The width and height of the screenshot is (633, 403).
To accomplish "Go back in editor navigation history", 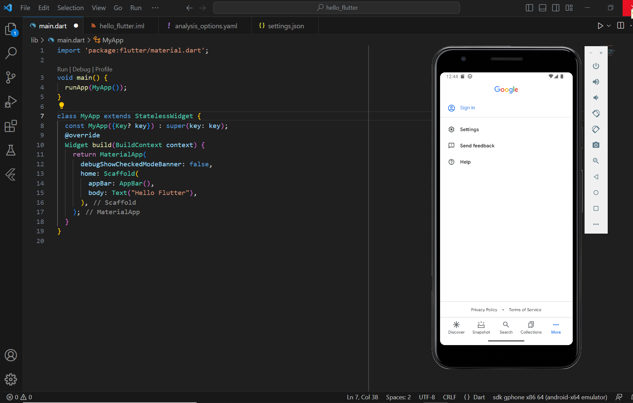I will tap(190, 8).
